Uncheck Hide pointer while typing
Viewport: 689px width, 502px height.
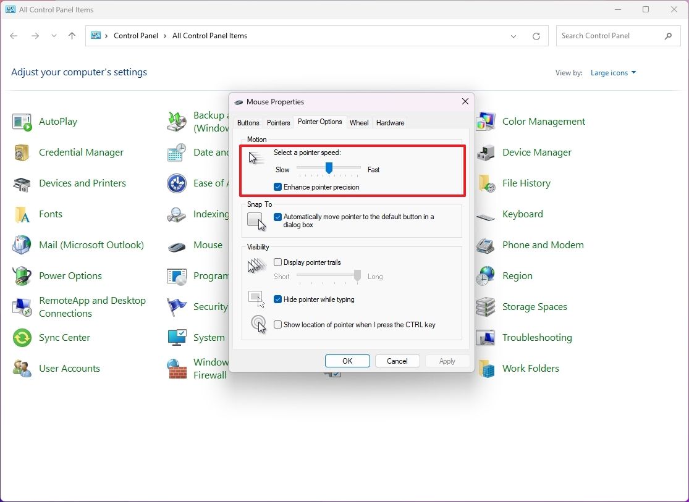(277, 299)
